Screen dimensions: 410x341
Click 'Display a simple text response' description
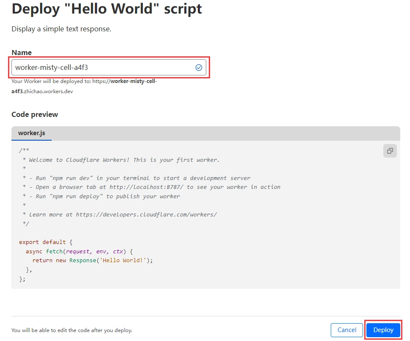(61, 29)
